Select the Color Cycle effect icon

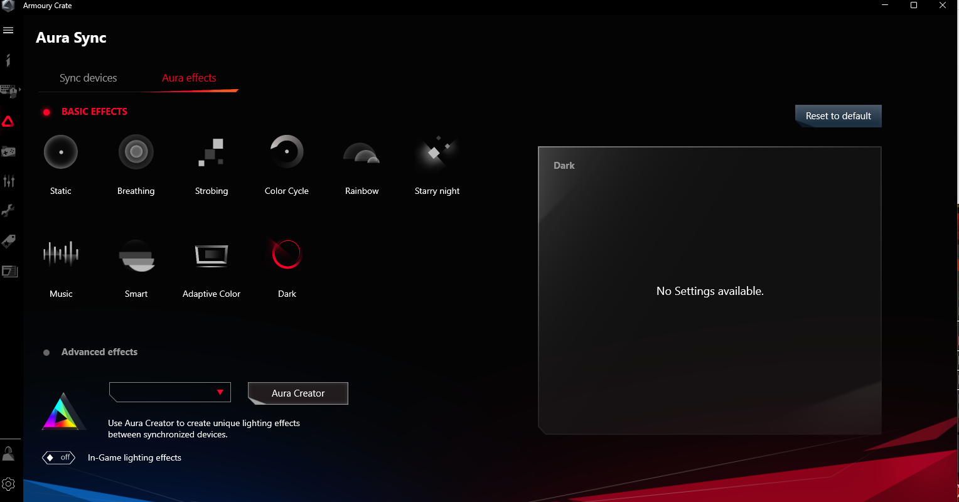(x=287, y=152)
